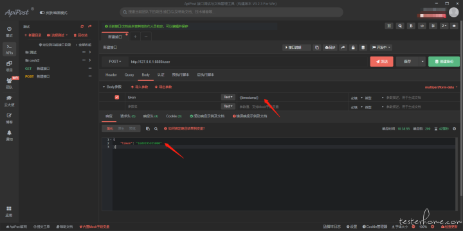The width and height of the screenshot is (463, 231).
Task: Click the 内置Mock字段变量 link in status bar
Action: [95, 227]
